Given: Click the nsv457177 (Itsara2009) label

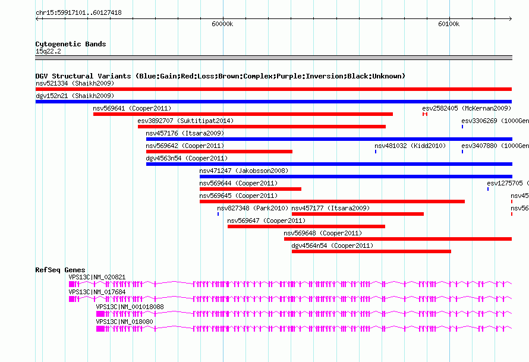Looking at the screenshot, I should [330, 208].
